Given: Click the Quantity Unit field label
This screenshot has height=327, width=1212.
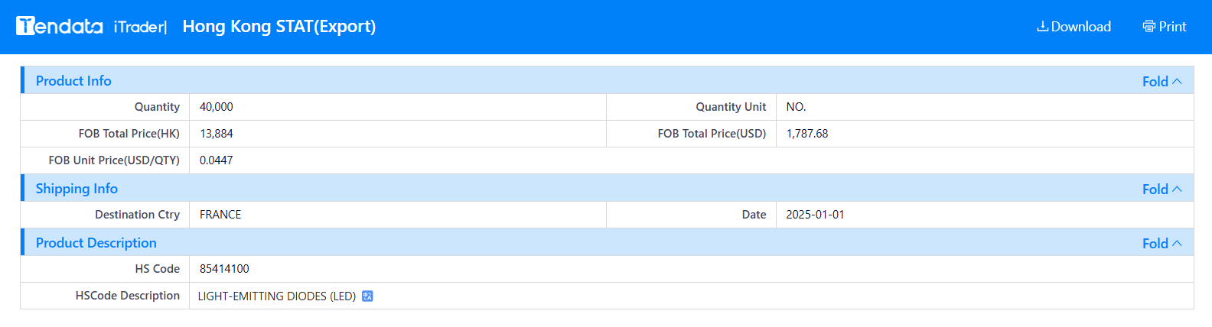Looking at the screenshot, I should coord(731,107).
